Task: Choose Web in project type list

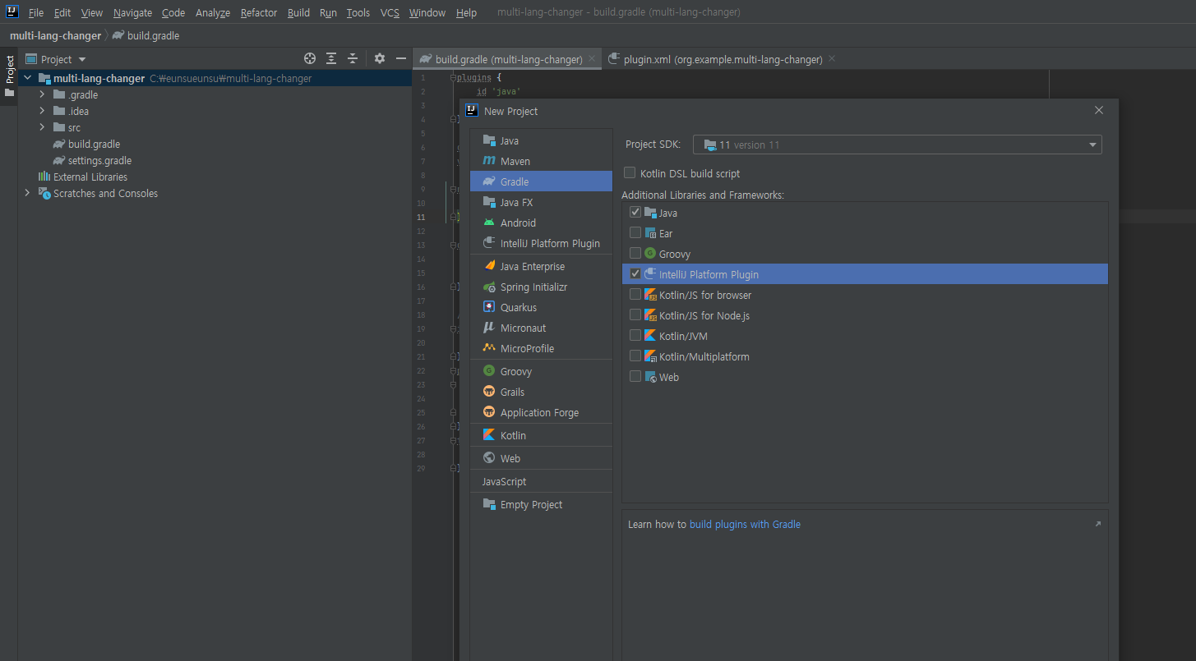Action: 541,458
